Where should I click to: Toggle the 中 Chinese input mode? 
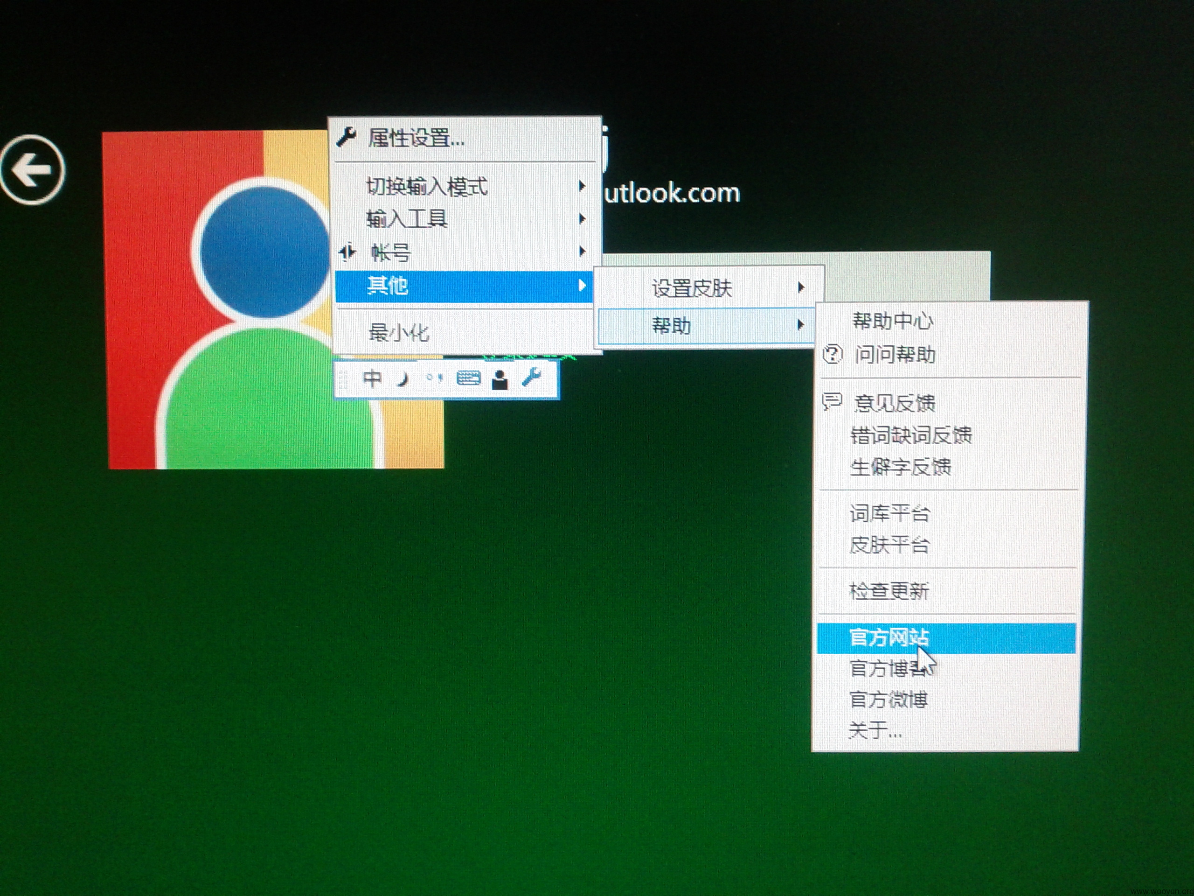pos(372,378)
